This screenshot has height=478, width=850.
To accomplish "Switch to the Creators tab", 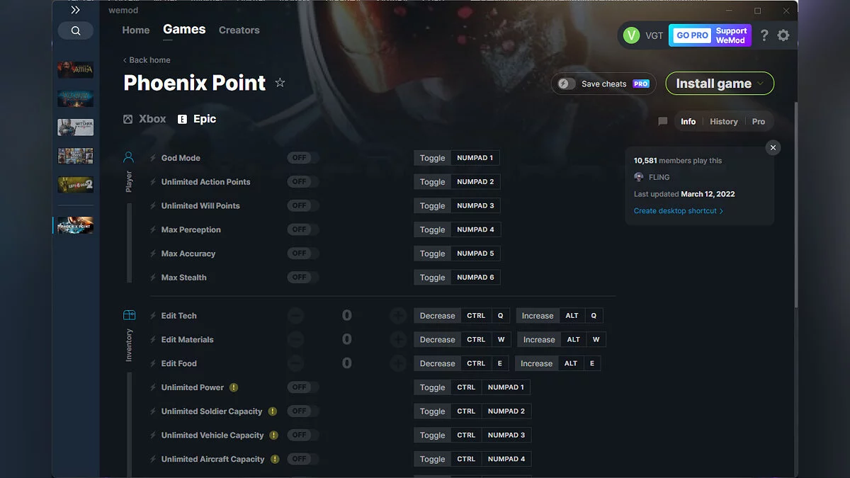I will pyautogui.click(x=239, y=30).
